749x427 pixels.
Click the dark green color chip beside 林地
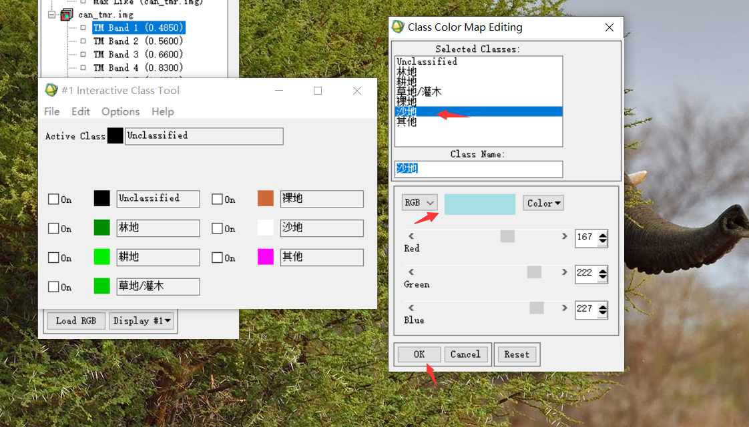(x=101, y=228)
